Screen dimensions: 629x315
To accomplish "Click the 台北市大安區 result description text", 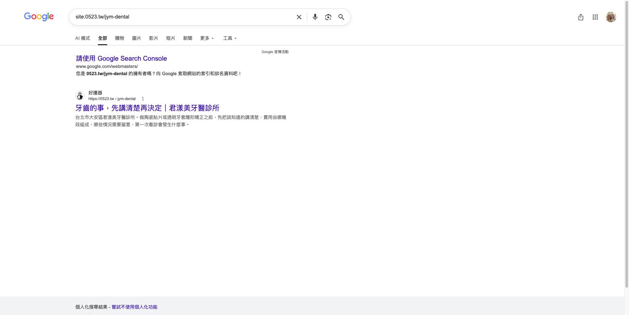I will click(x=181, y=121).
